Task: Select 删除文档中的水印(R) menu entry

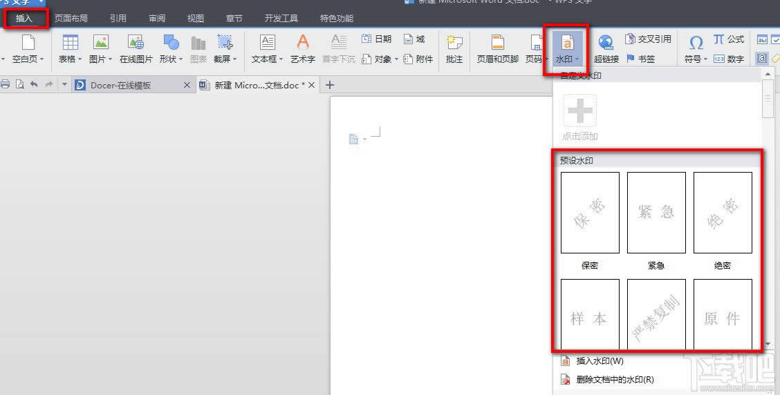Action: click(x=615, y=379)
